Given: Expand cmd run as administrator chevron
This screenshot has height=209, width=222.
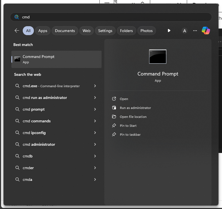Looking at the screenshot, I should coord(95,98).
